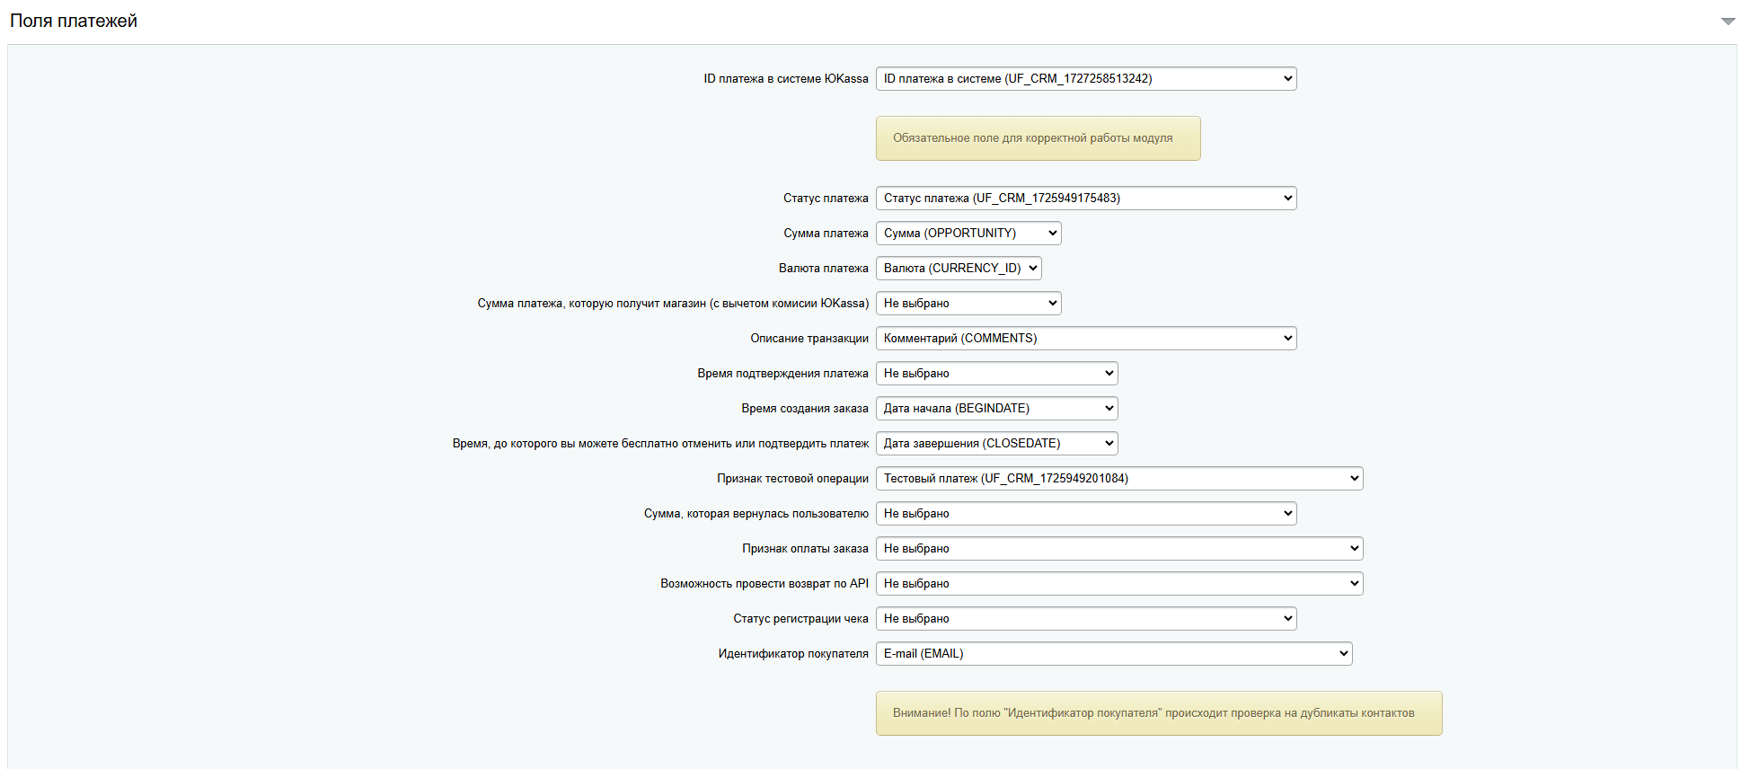Open the Идентификатор покупателя dropdown
The image size is (1741, 769).
[x=1113, y=654]
